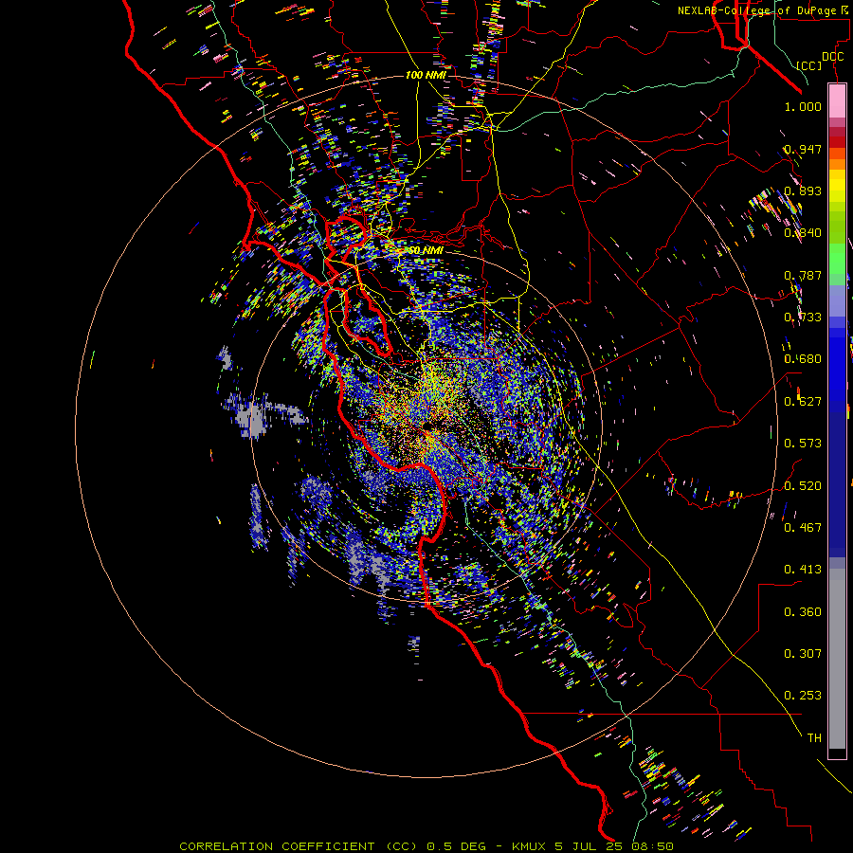Click the 5 JUL 25 08:50 timestamp
Screen dimensions: 853x853
(x=613, y=846)
